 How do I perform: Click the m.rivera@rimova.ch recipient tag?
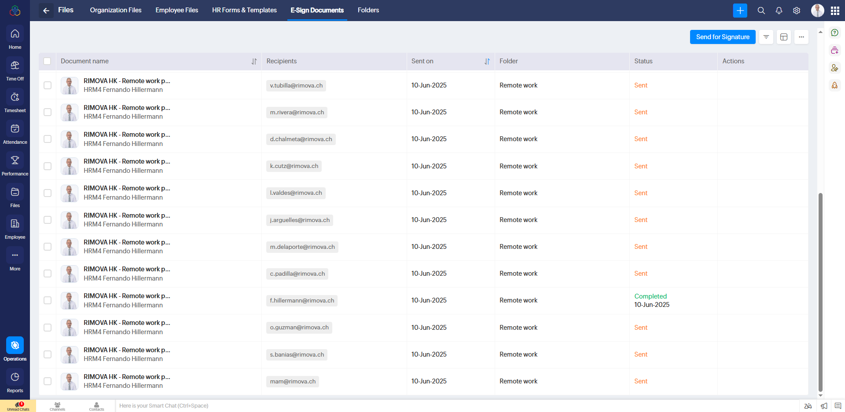click(297, 113)
